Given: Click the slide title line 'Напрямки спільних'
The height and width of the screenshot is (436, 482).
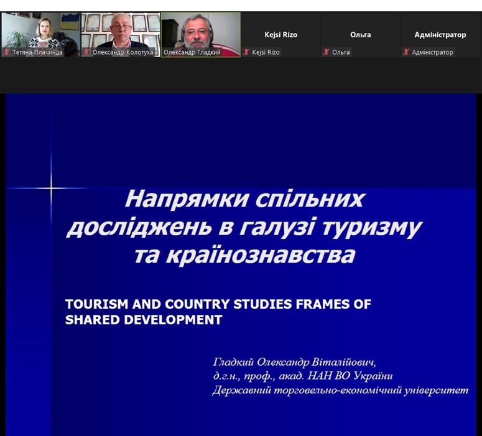Looking at the screenshot, I should [245, 199].
